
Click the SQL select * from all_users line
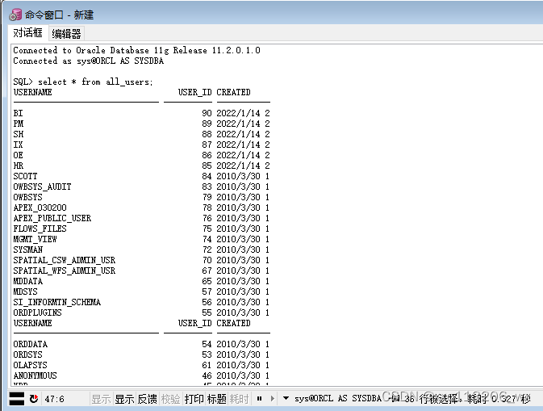(83, 82)
